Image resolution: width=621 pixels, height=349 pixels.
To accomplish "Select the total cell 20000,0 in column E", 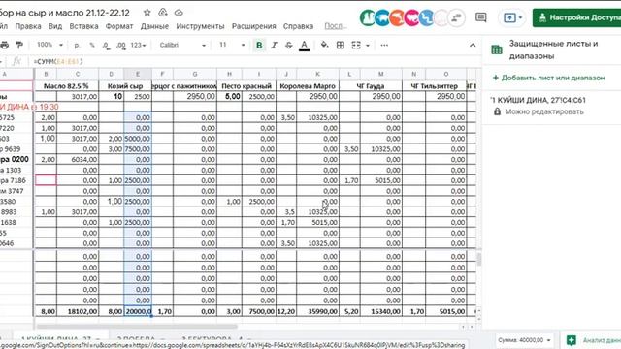I will (x=138, y=311).
